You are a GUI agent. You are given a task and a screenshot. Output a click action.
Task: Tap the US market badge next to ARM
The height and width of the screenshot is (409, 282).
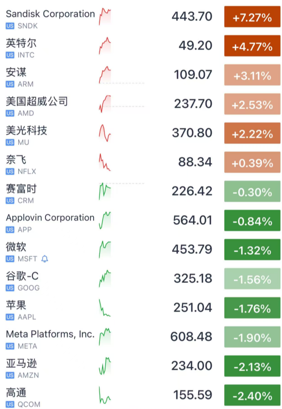pyautogui.click(x=10, y=84)
